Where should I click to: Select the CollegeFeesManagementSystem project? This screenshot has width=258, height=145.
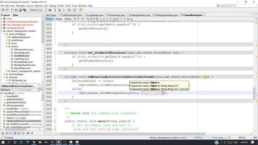[x=23, y=22]
